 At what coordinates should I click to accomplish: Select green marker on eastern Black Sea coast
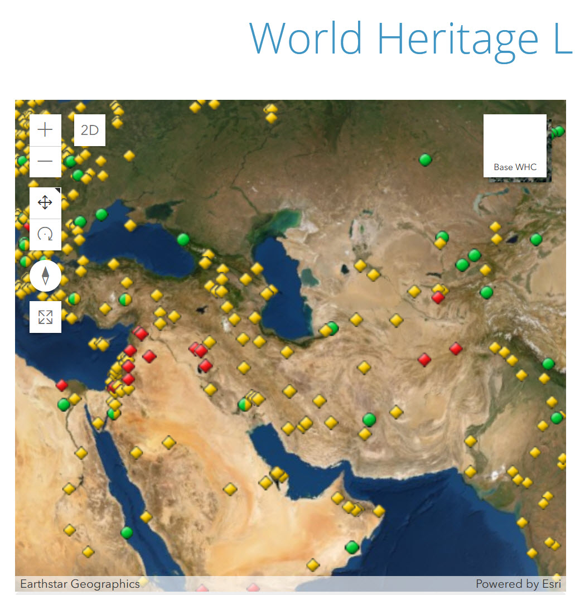[x=183, y=240]
